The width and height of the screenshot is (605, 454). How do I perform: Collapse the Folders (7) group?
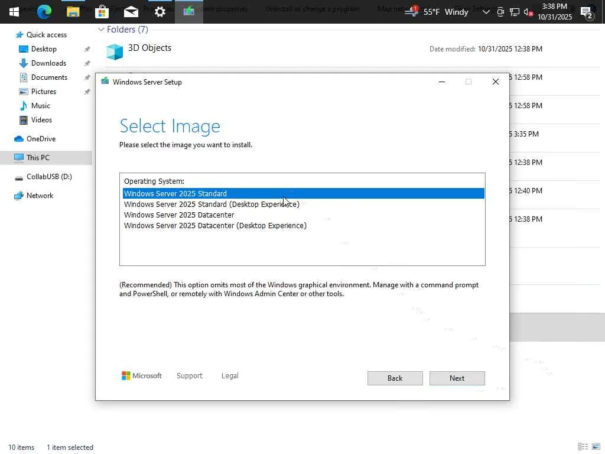(x=101, y=30)
